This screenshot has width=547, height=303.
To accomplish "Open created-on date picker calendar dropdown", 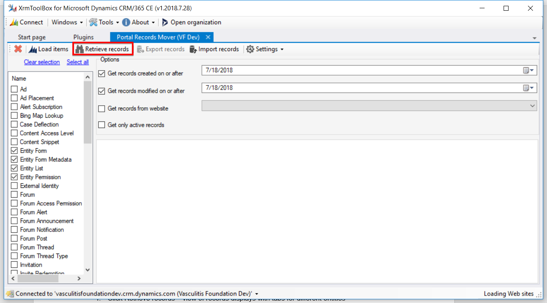I will [x=528, y=71].
